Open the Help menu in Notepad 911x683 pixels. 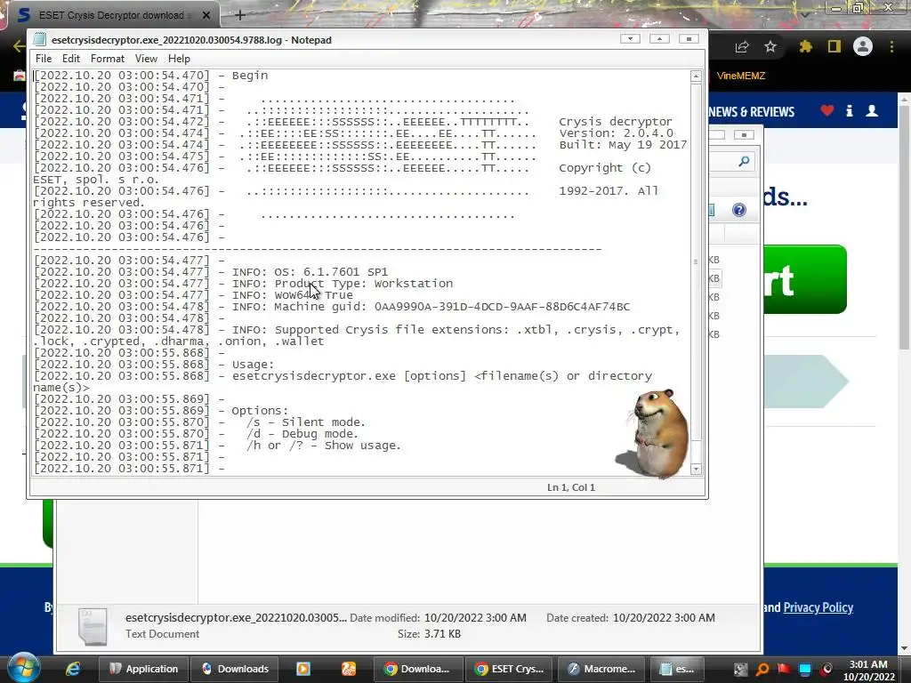179,59
